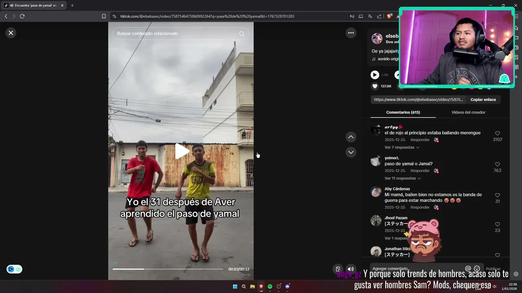The width and height of the screenshot is (522, 293).
Task: Click Responder under Aby Cárdenas comment
Action: 420,207
